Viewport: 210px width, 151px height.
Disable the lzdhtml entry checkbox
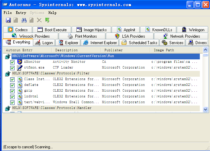(12, 97)
